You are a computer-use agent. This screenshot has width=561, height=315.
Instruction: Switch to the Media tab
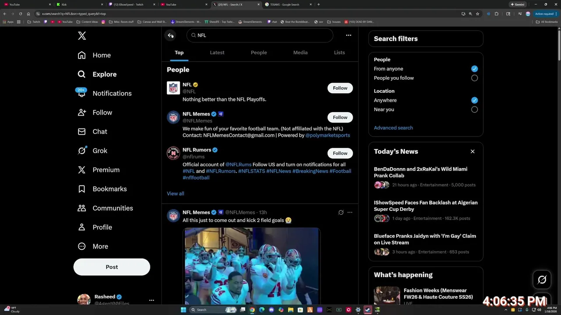click(x=300, y=52)
